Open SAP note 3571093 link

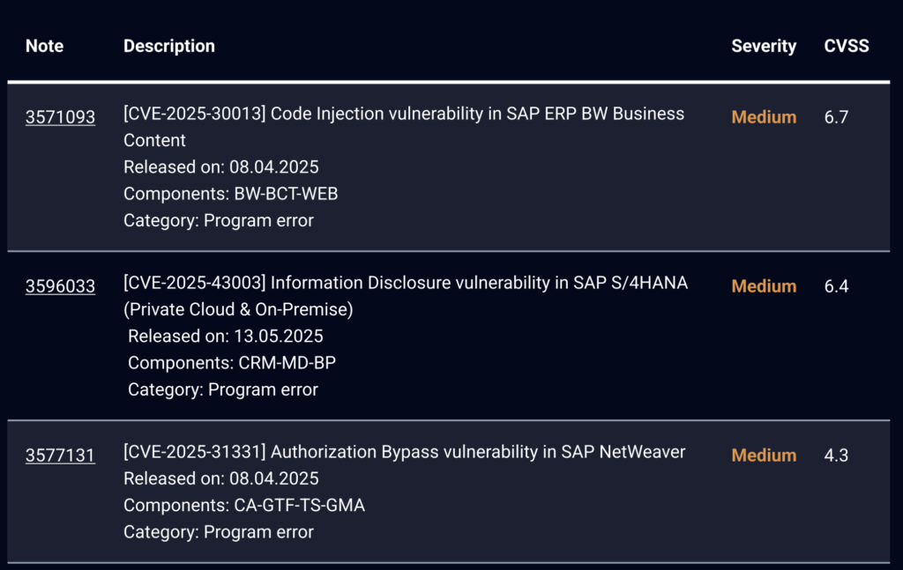(x=60, y=117)
